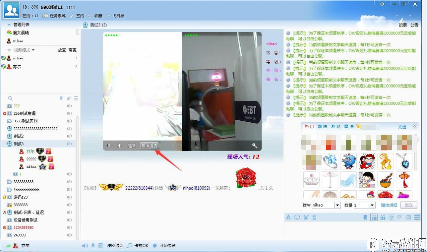Click the gift panel vertical scrollbar

(416, 150)
